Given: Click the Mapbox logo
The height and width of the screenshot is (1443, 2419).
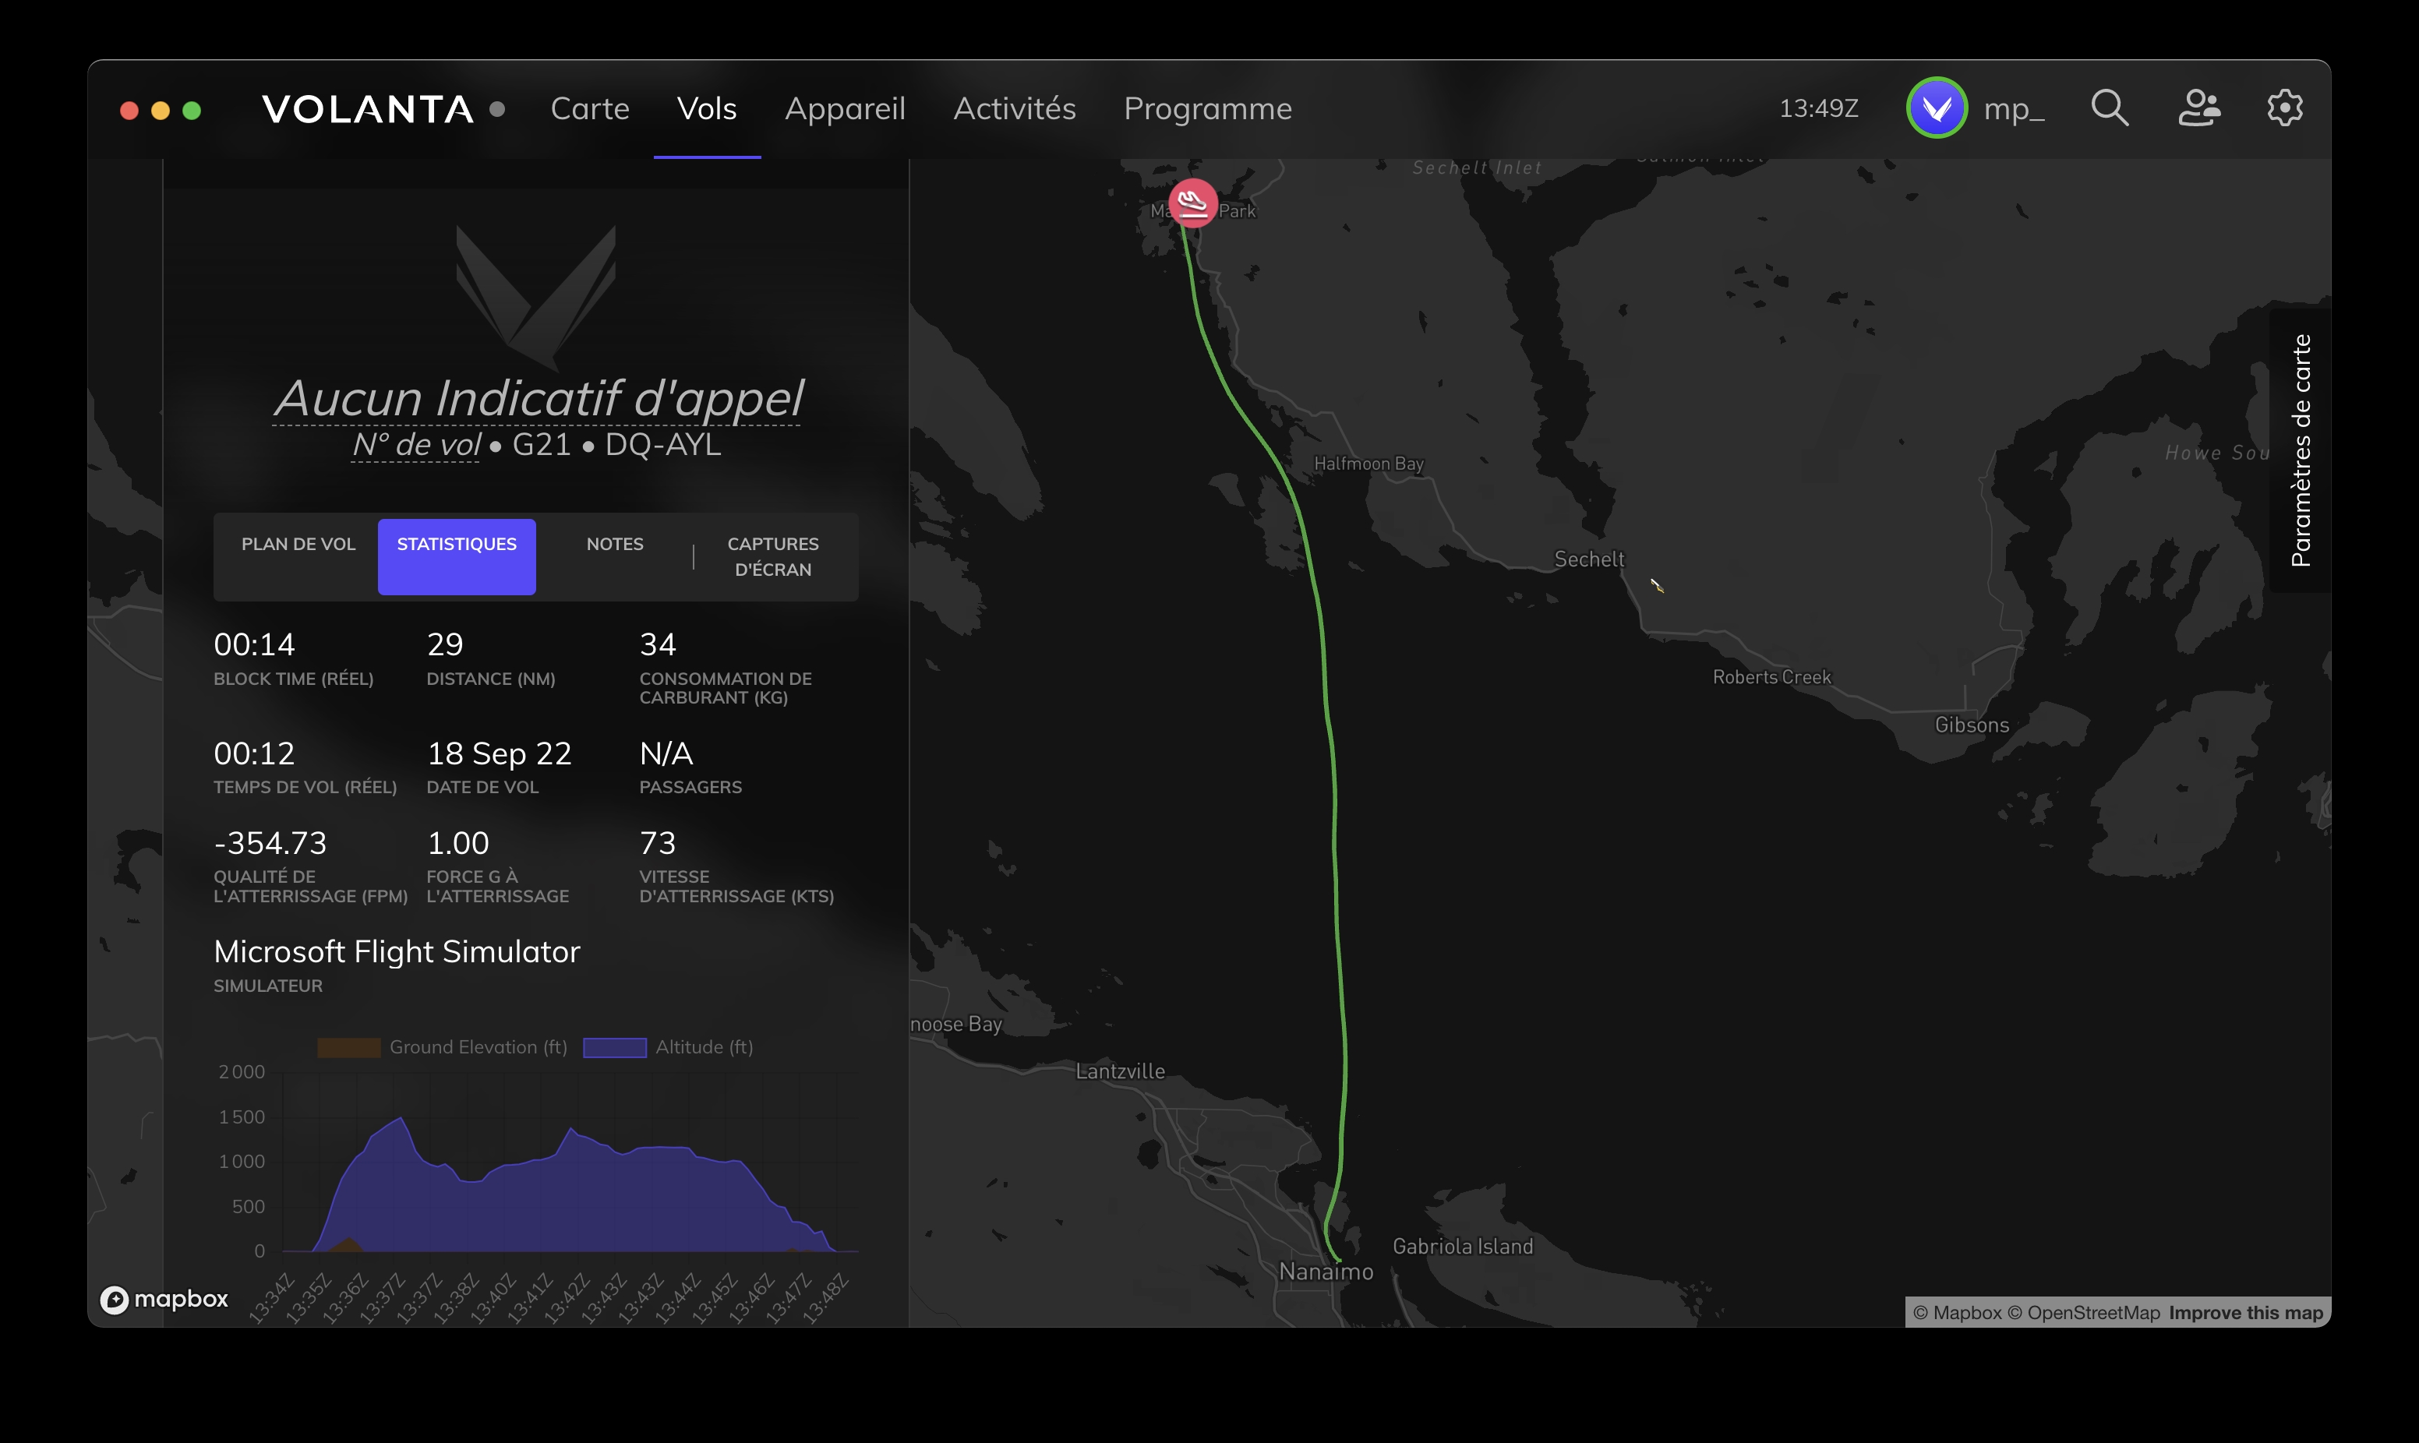Looking at the screenshot, I should point(164,1299).
